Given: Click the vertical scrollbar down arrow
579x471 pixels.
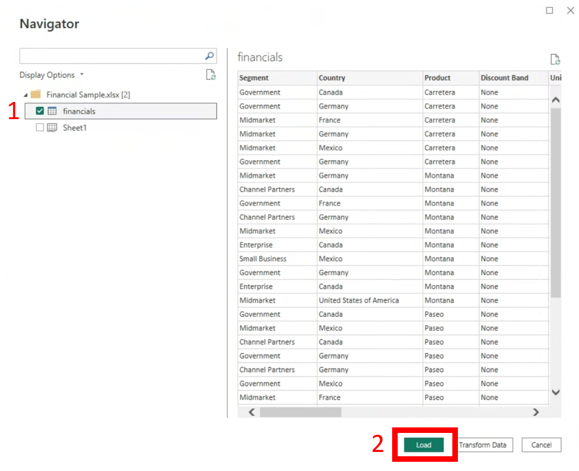Looking at the screenshot, I should 556,392.
